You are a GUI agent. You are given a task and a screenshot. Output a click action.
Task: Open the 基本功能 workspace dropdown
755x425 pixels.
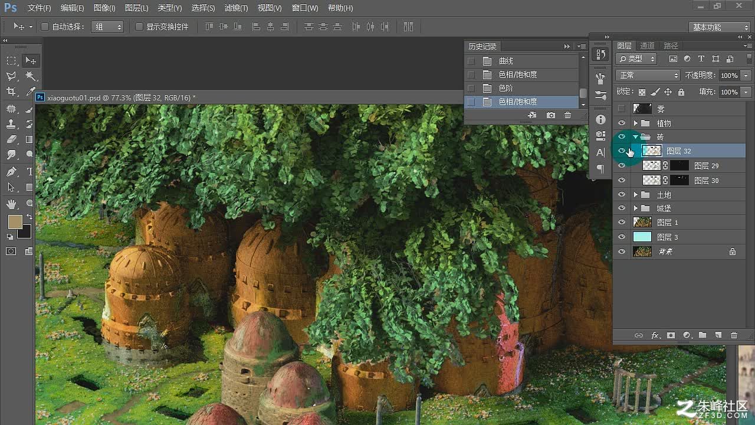tap(719, 27)
